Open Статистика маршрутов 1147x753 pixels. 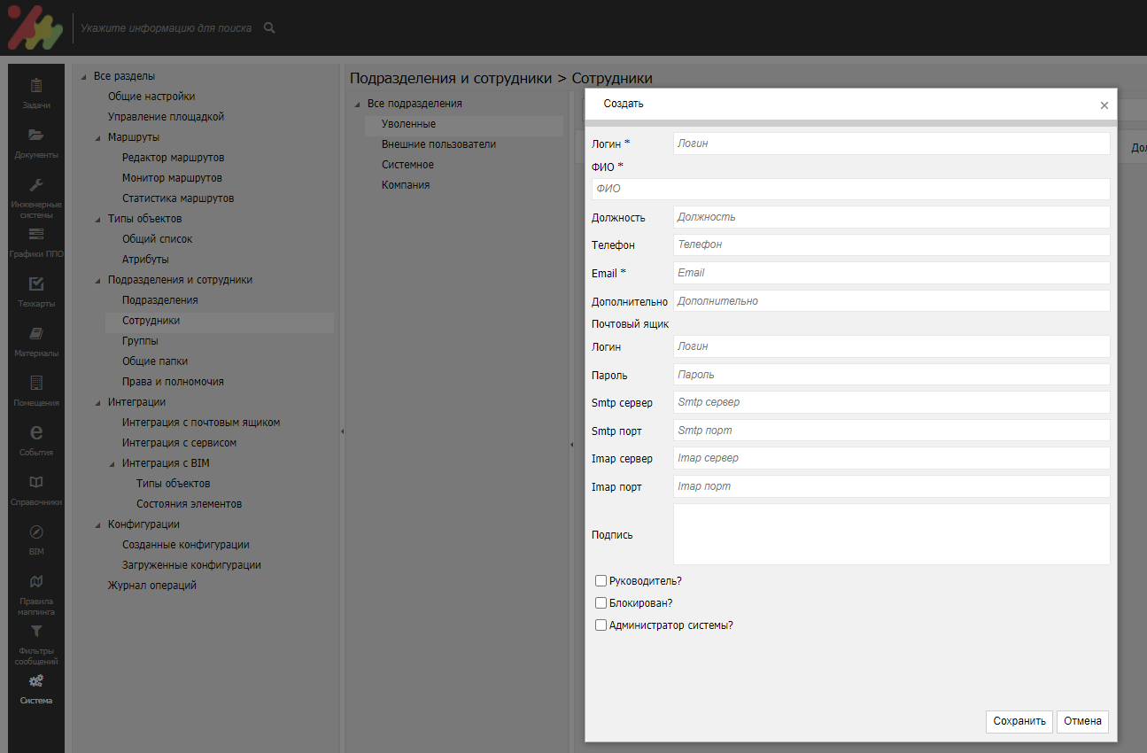[178, 198]
